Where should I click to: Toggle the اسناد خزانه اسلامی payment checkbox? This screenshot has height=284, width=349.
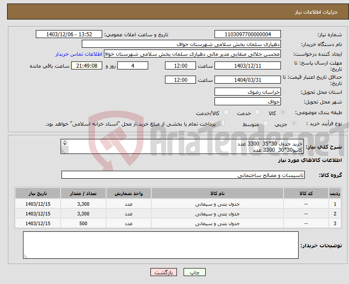point(222,123)
